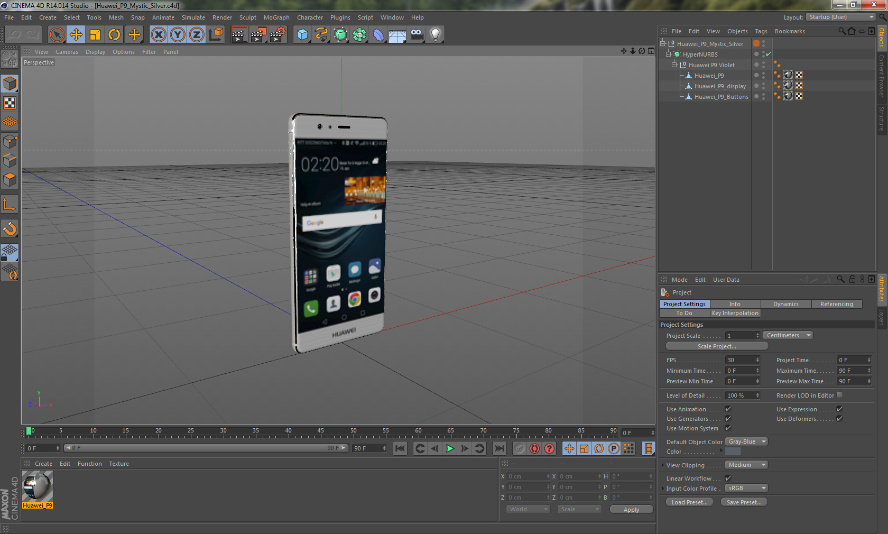Toggle the coordinate system icon
The height and width of the screenshot is (534, 888).
coord(216,35)
